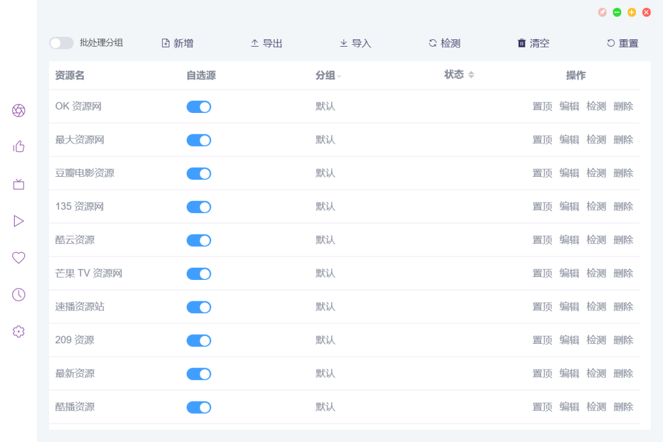The height and width of the screenshot is (442, 663).
Task: Disable the 酷云资源 source switch
Action: click(199, 240)
